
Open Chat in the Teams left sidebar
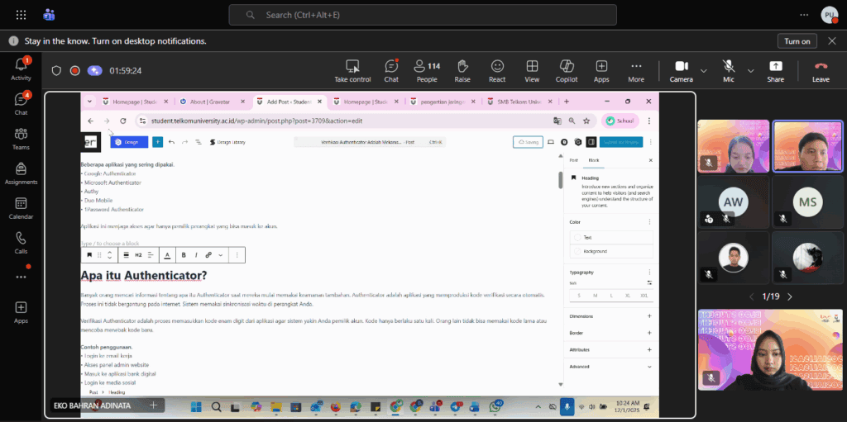click(21, 103)
